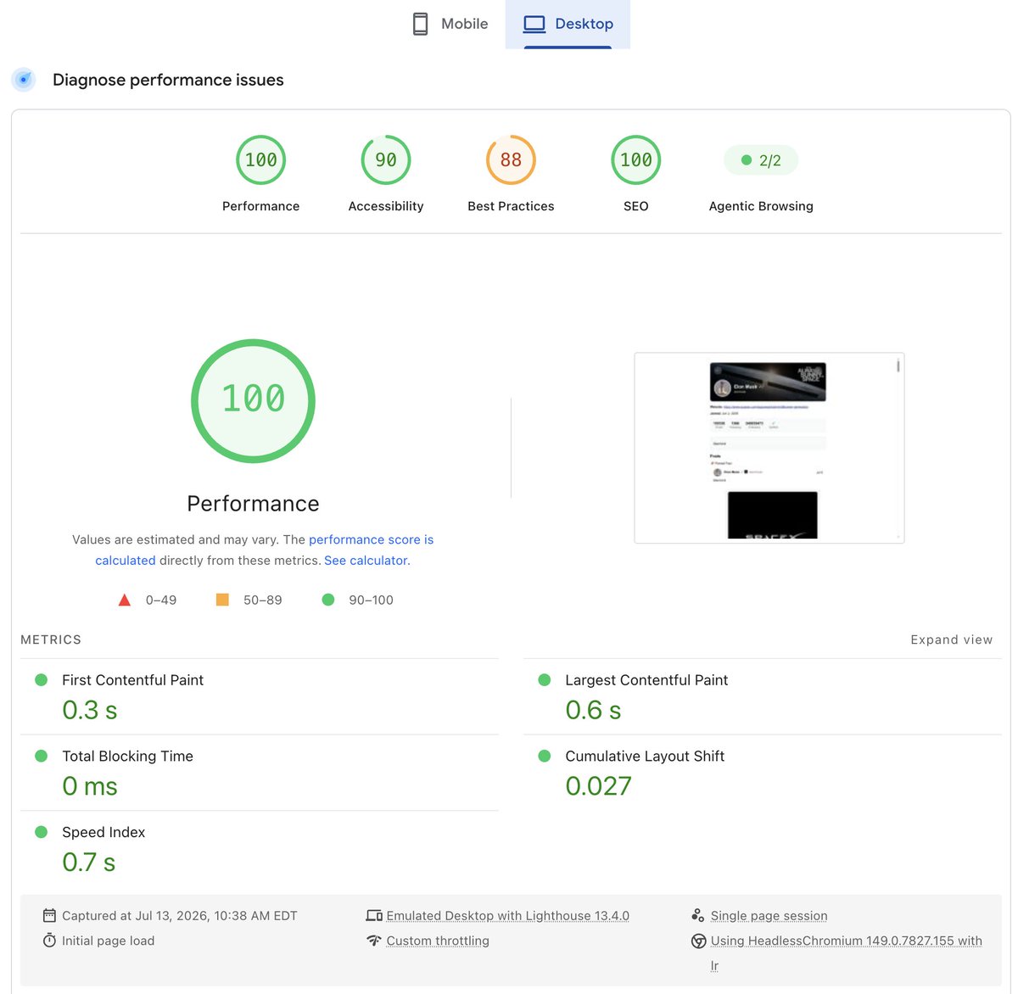This screenshot has width=1018, height=994.
Task: Click the Captured at Jul 13, 2026 text
Action: tap(180, 916)
